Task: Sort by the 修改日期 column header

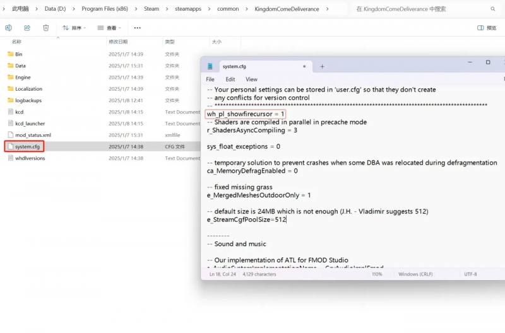Action: pos(118,42)
